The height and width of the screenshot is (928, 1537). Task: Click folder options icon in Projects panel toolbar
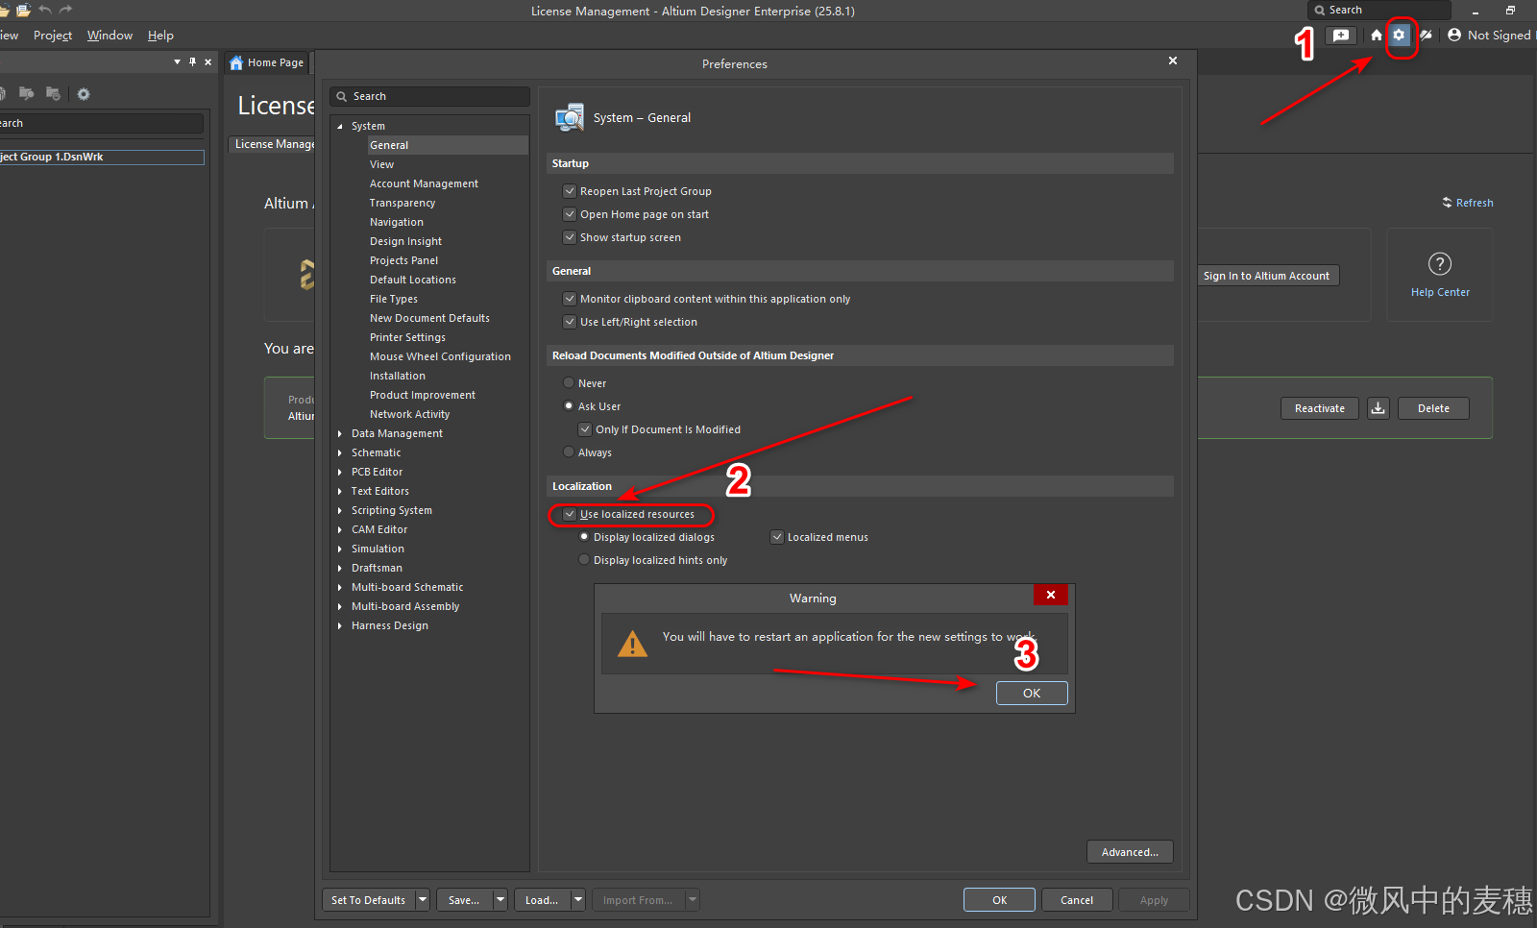[x=54, y=94]
